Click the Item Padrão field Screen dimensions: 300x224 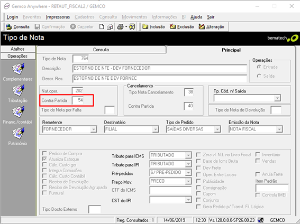[272, 188]
